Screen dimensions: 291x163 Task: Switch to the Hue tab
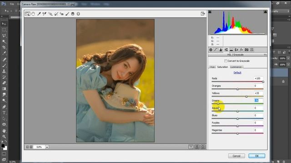click(212, 67)
